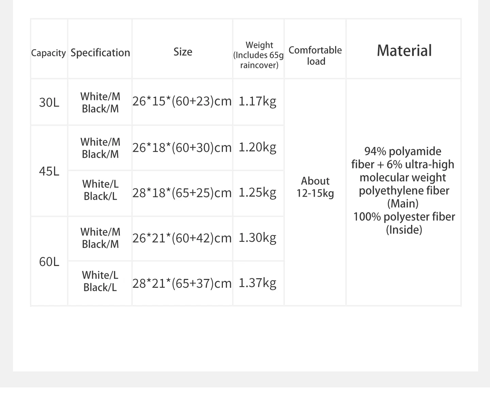The image size is (490, 417).
Task: Click the 26*15*(60+23)cm size cell
Action: (x=182, y=101)
